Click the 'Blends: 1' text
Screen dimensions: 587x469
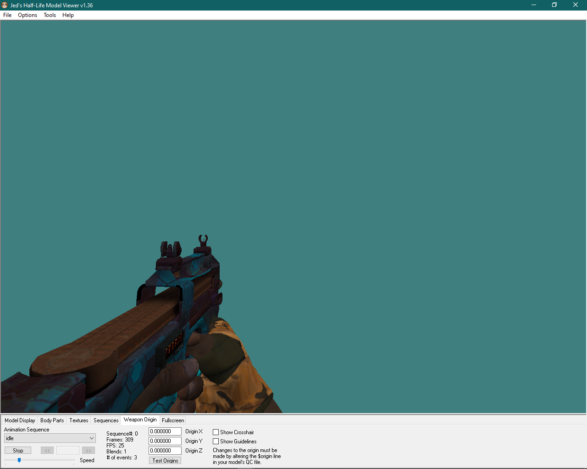pos(116,452)
